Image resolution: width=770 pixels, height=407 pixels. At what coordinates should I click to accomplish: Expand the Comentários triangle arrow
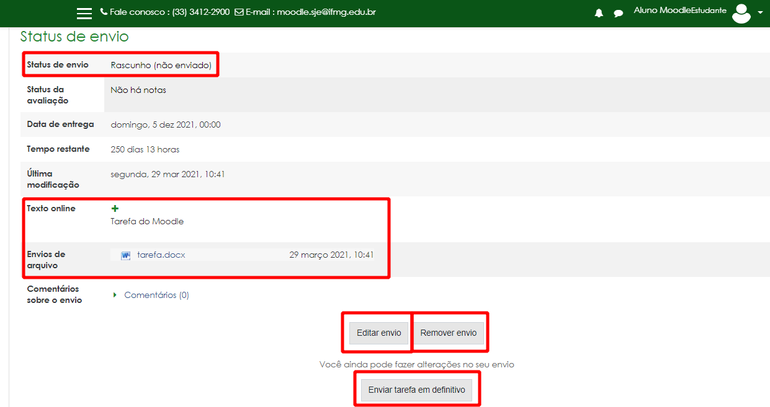pyautogui.click(x=115, y=295)
